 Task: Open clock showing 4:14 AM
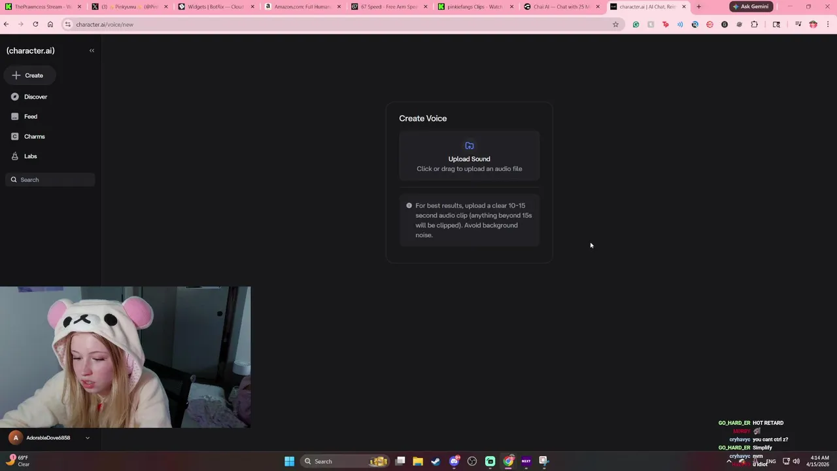819,461
